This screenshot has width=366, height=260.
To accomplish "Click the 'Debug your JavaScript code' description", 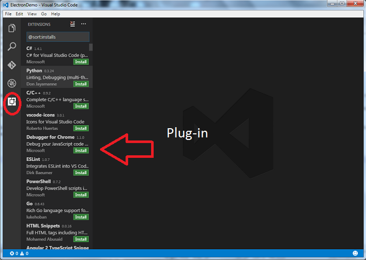I will coord(57,144).
